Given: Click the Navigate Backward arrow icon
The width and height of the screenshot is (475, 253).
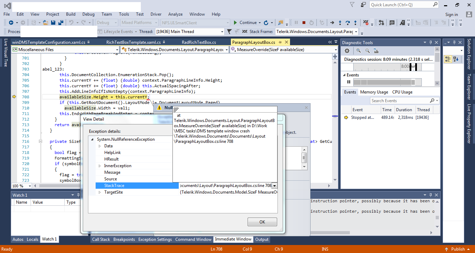Looking at the screenshot, I should tap(11, 23).
